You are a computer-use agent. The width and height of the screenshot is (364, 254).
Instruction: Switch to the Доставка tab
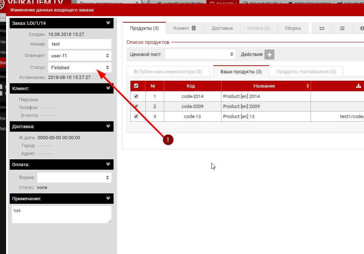point(222,28)
